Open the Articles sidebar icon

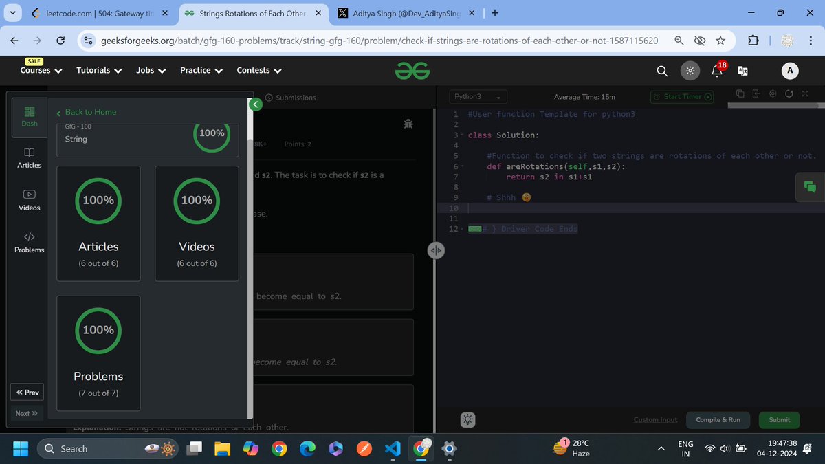29,158
